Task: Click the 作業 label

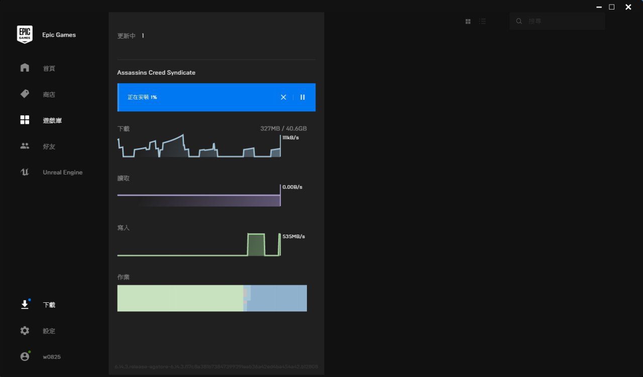Action: pyautogui.click(x=124, y=277)
